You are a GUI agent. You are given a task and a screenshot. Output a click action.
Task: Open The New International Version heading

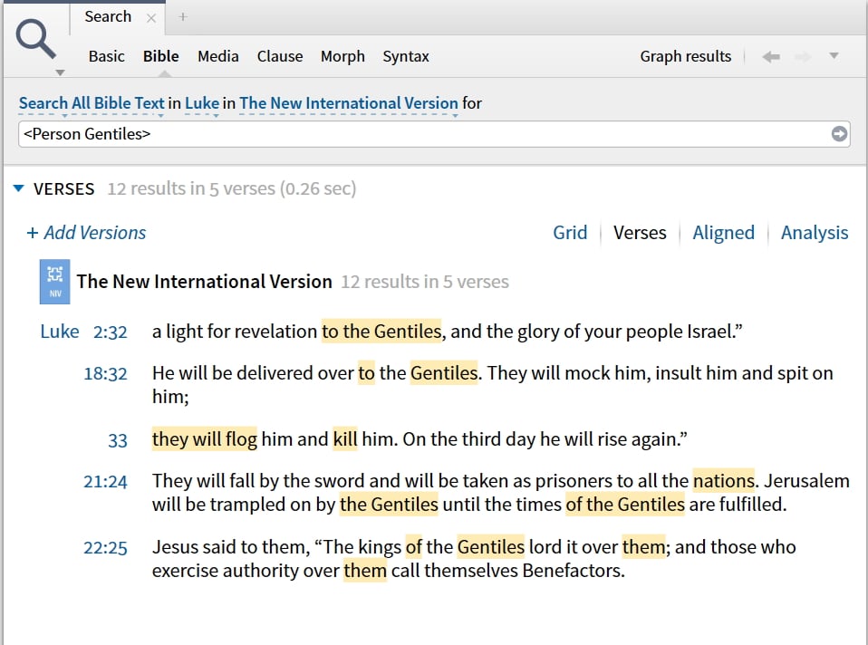204,281
